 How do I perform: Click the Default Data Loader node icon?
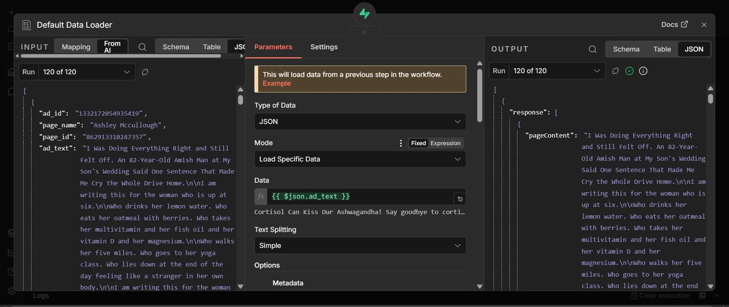point(26,25)
